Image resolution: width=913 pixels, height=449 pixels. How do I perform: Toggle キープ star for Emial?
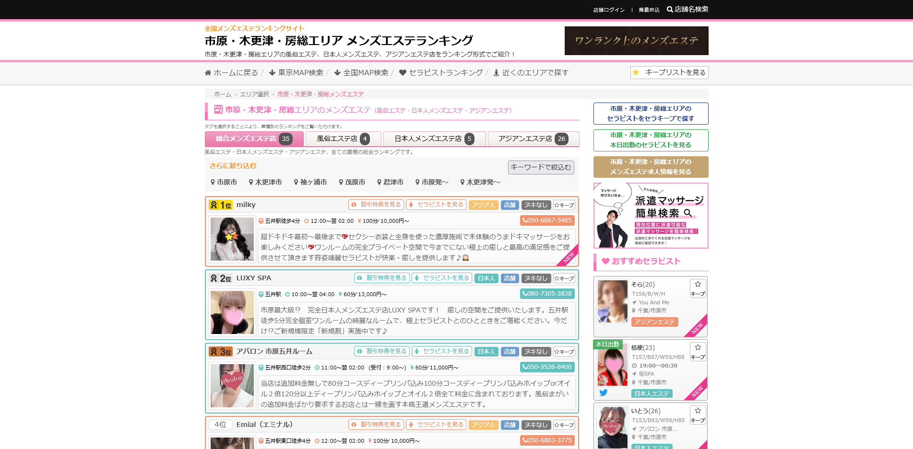[x=564, y=425]
